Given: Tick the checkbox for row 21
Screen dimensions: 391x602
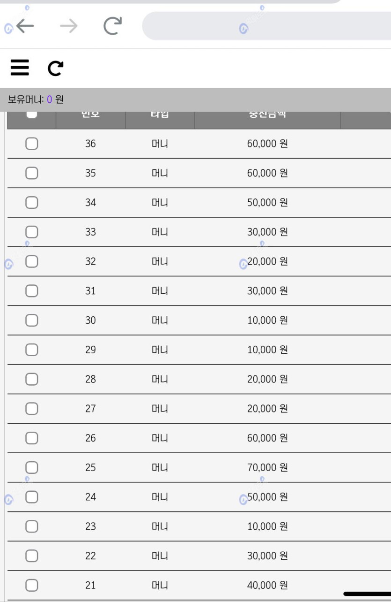Looking at the screenshot, I should pyautogui.click(x=31, y=585).
